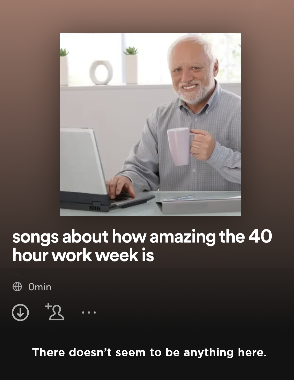This screenshot has width=294, height=380.
Task: Click the cropped text line above the empty message
Action: 156,341
